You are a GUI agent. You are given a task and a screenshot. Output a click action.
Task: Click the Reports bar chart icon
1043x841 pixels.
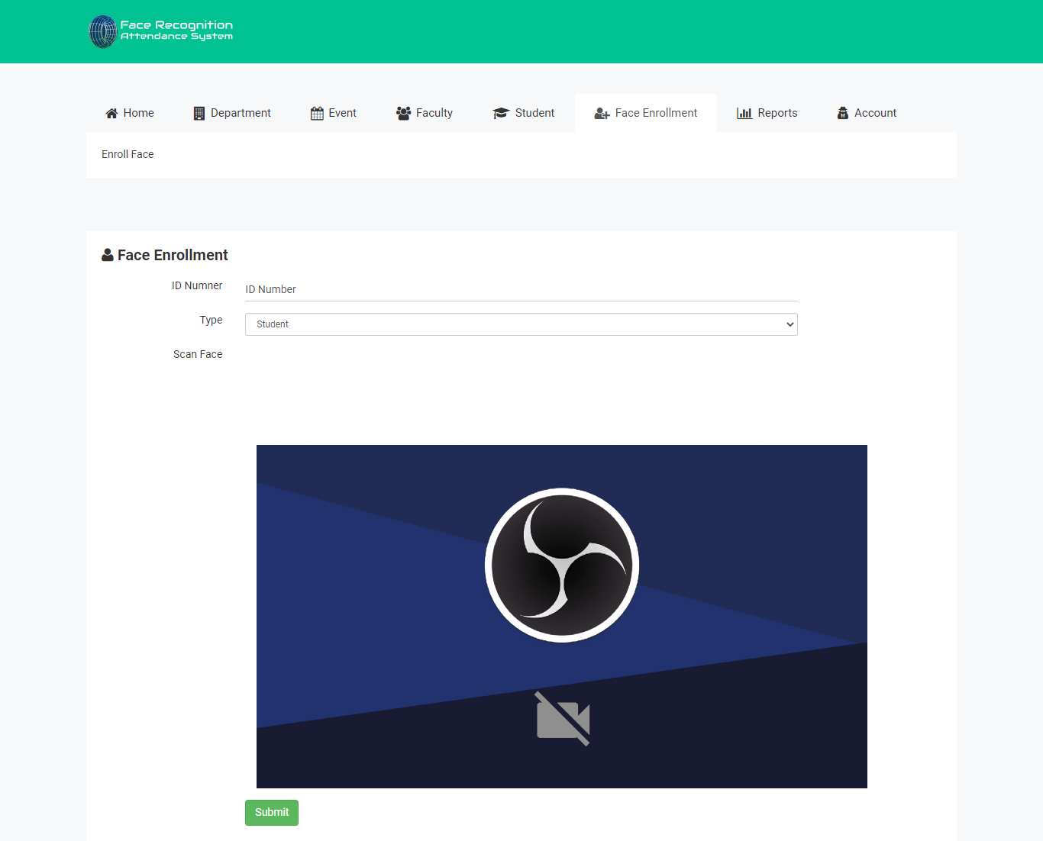click(744, 113)
